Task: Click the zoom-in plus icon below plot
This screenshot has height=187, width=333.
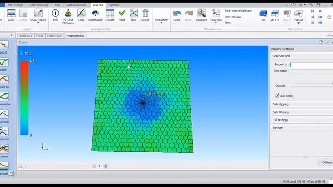Action: (x=94, y=166)
